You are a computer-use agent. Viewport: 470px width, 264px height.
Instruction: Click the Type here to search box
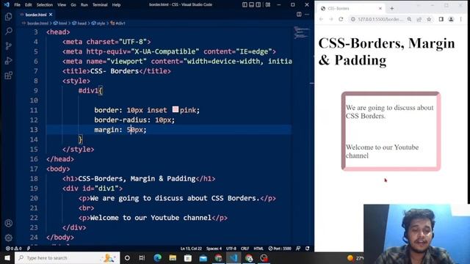67,257
